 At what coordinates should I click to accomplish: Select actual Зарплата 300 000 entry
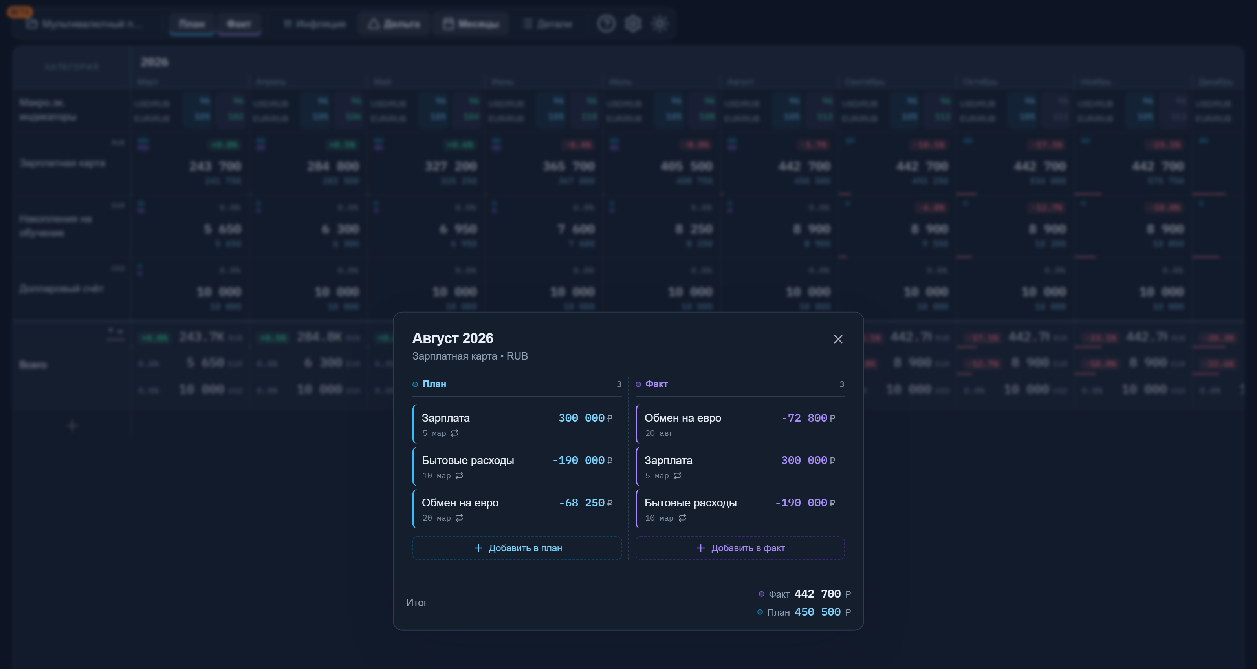pos(740,467)
